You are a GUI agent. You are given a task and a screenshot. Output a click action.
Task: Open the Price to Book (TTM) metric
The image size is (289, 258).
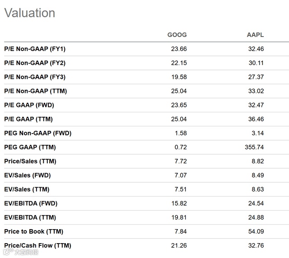point(34,231)
